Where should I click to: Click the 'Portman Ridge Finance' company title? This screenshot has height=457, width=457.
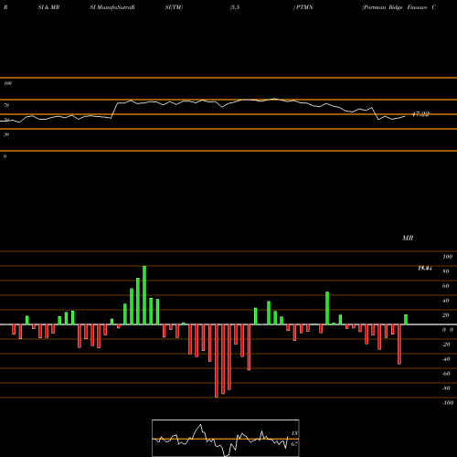click(x=395, y=7)
